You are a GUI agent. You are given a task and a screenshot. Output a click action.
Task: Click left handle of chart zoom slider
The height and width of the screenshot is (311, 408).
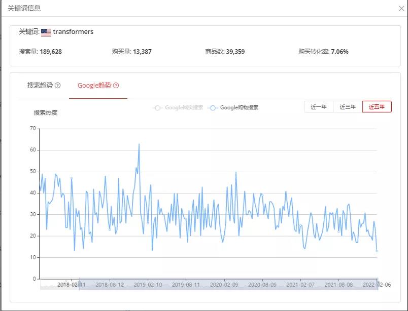(79, 284)
